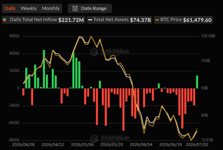Click the 600M left axis label
The height and width of the screenshot is (150, 223).
(14, 53)
